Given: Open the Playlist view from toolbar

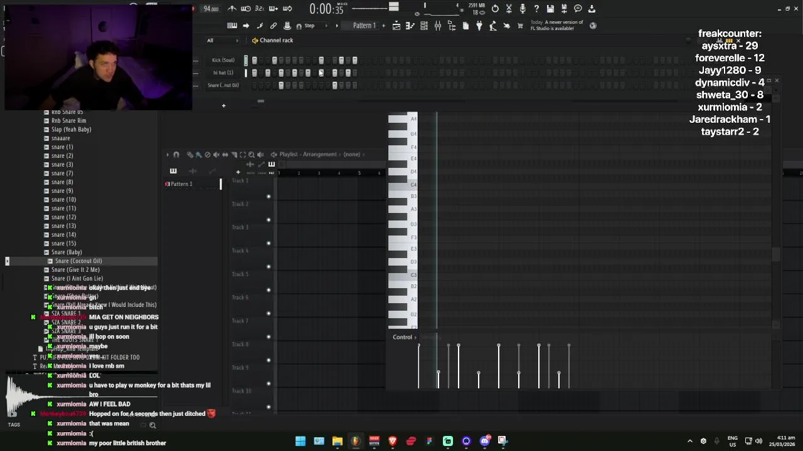Looking at the screenshot, I should point(396,26).
